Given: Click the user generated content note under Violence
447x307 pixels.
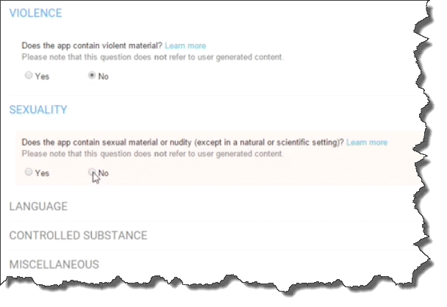Looking at the screenshot, I should pos(152,57).
